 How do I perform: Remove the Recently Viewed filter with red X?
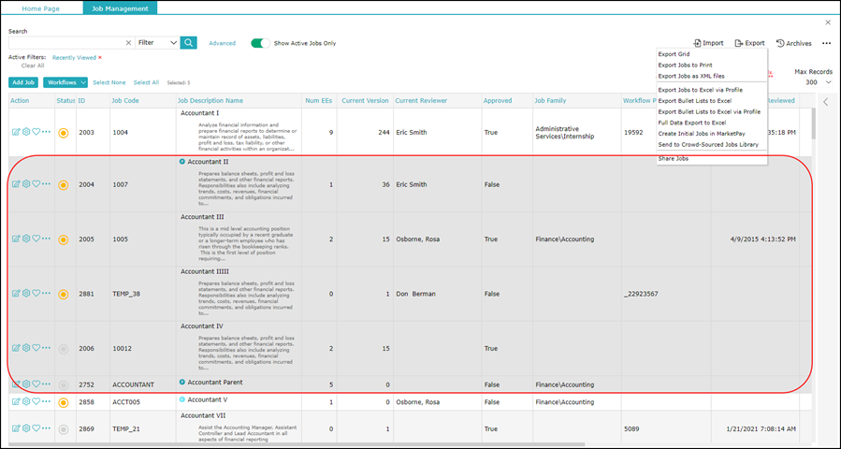pos(100,57)
